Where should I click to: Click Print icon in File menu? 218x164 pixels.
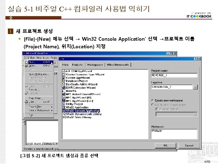(27, 102)
